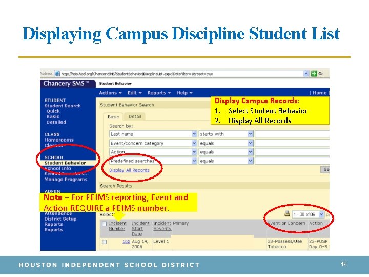Select Student Behavior in the sidebar
Image resolution: width=369 pixels, height=277 pixels.
[65, 163]
